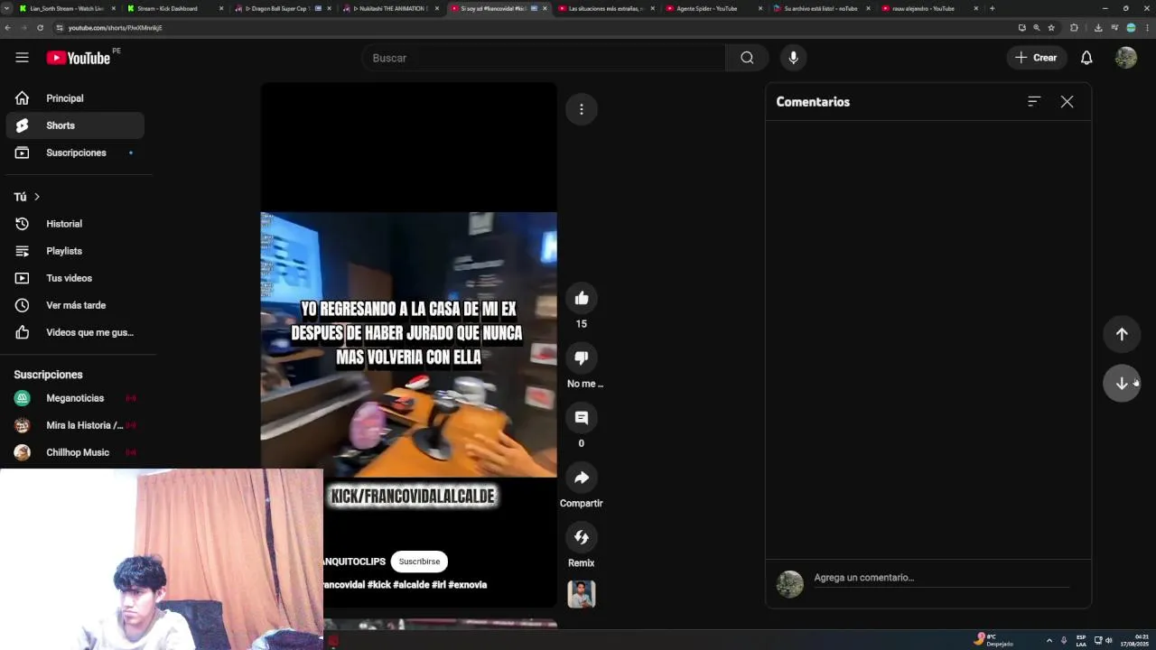Open browser downloads
The height and width of the screenshot is (650, 1156).
coord(1097,28)
